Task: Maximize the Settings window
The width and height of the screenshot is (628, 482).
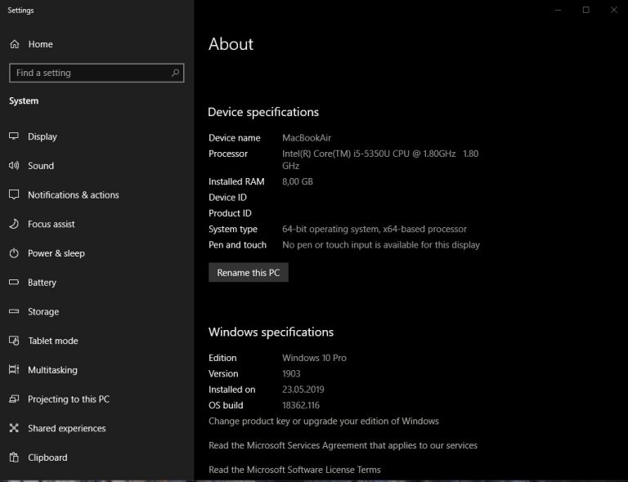Action: pos(586,10)
